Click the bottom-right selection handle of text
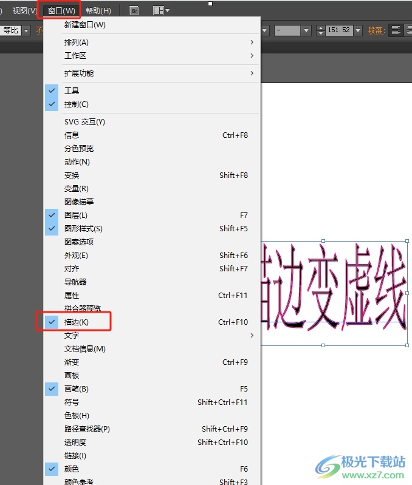 (407, 345)
